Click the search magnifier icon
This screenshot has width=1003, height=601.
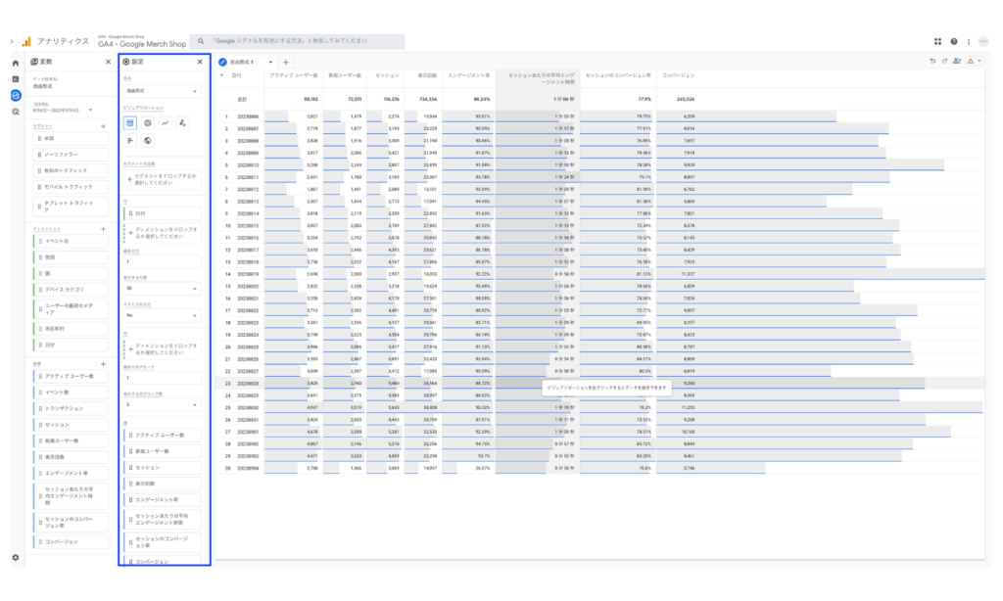coord(201,41)
